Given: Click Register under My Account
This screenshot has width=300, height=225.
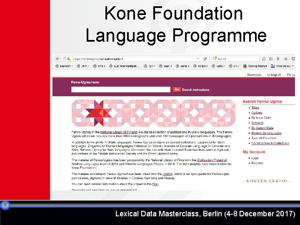Looking at the screenshot, I should (257, 163).
